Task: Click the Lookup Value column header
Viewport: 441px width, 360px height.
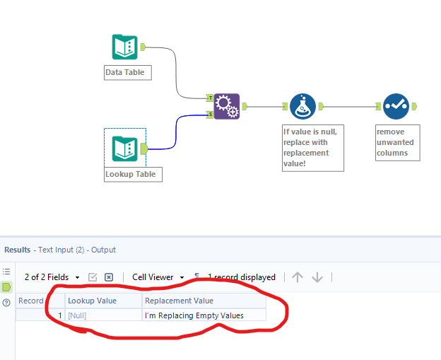Action: click(103, 301)
